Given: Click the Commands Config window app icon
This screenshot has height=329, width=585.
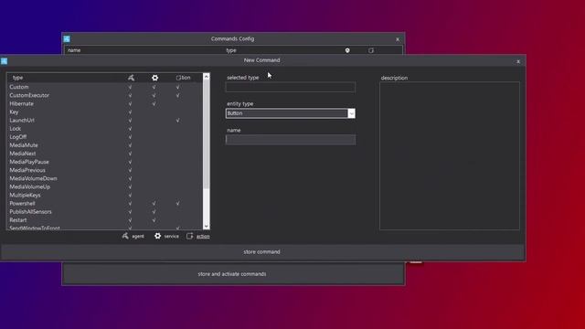Looking at the screenshot, I should tap(67, 38).
